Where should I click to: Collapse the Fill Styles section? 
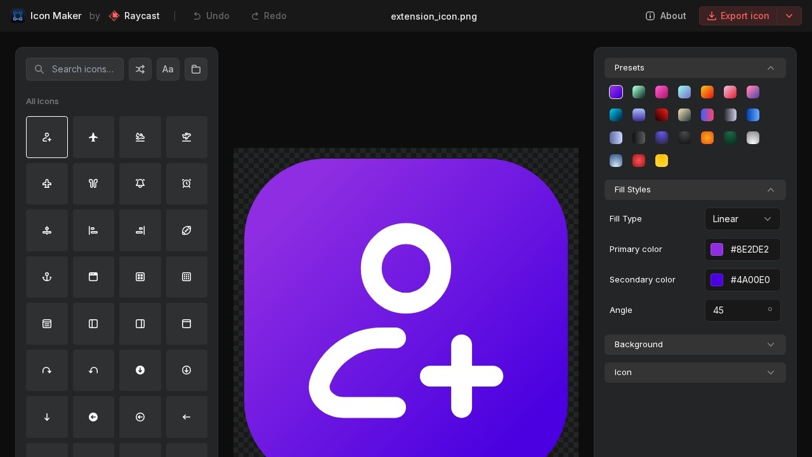(695, 190)
